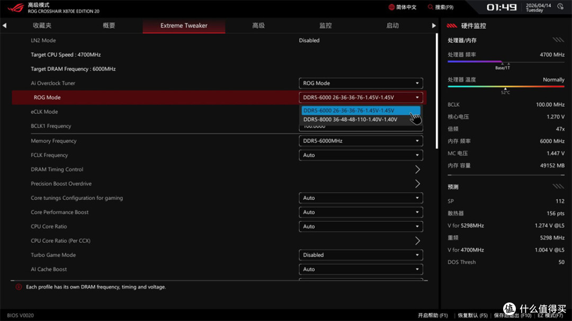Switch to the 启动 tab
The width and height of the screenshot is (572, 321).
click(392, 25)
